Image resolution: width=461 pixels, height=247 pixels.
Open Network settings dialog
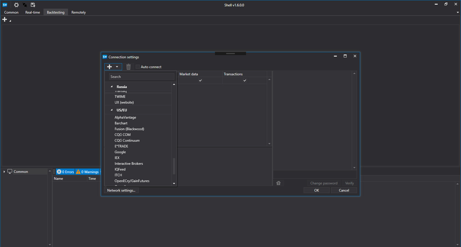pyautogui.click(x=121, y=190)
